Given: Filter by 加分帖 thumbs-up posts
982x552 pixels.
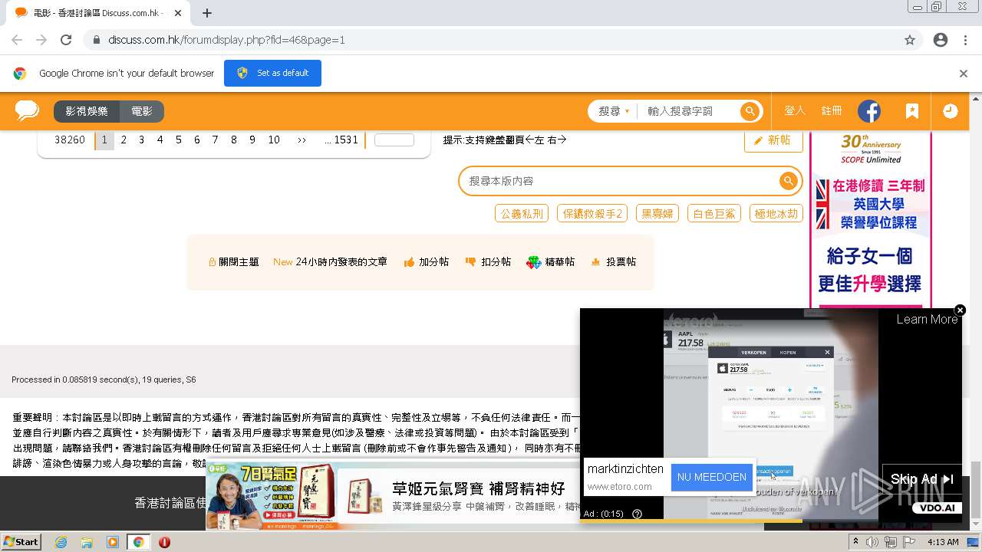Looking at the screenshot, I should [x=427, y=262].
